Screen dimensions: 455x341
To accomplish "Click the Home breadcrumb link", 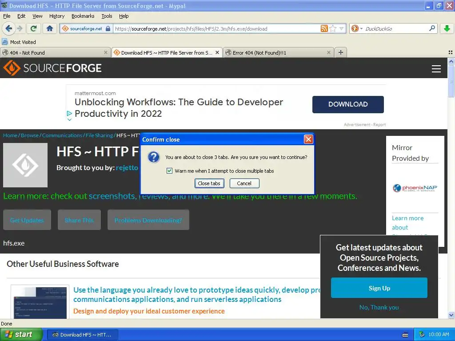I will point(10,135).
